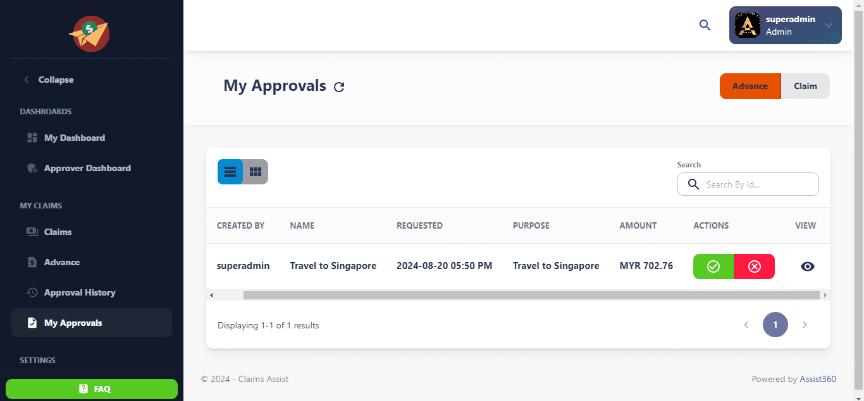Open Approval History in sidebar
The height and width of the screenshot is (401, 864).
click(x=79, y=292)
